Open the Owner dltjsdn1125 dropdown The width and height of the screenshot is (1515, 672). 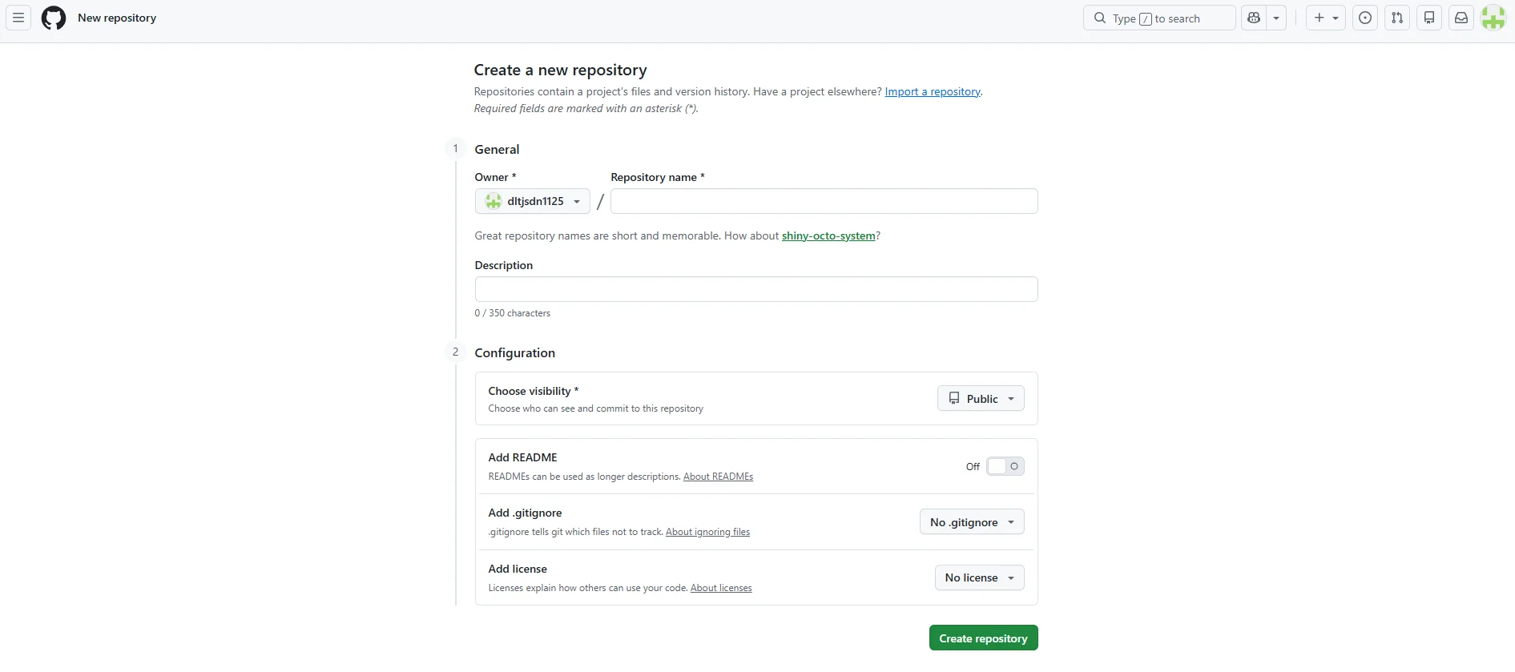pyautogui.click(x=533, y=201)
